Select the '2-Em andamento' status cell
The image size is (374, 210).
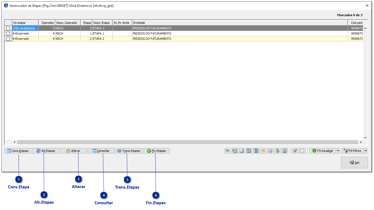tap(25, 28)
